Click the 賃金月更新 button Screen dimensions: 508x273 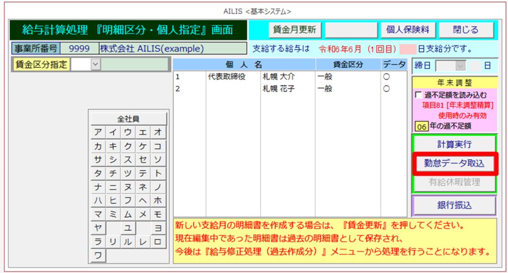(295, 30)
